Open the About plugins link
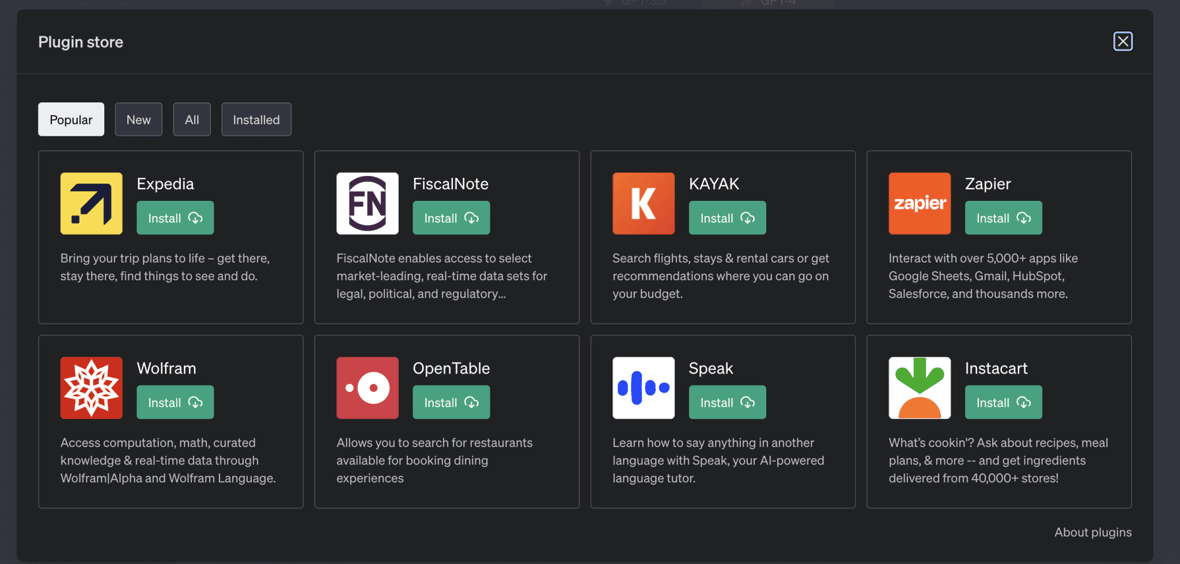Screen dimensions: 1180x564 pos(1092,532)
